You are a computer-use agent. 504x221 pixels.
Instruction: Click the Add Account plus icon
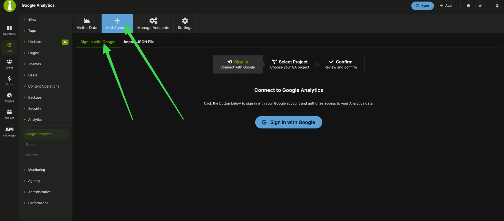tap(117, 21)
